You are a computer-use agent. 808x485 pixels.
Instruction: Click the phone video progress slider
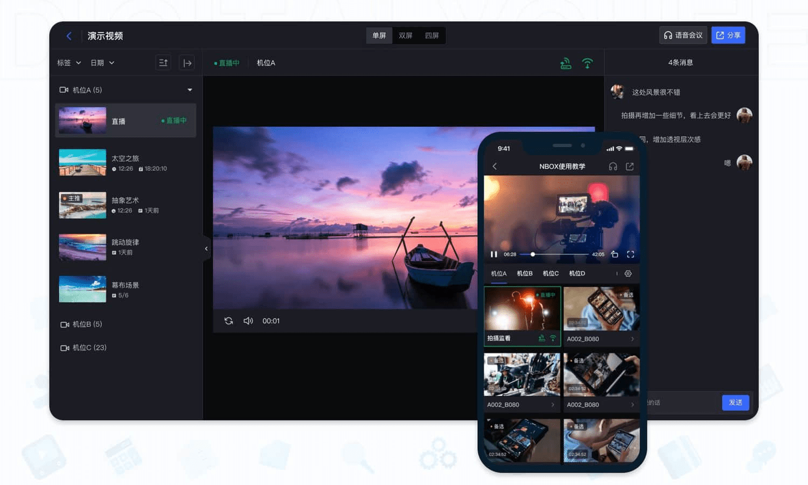coord(554,254)
